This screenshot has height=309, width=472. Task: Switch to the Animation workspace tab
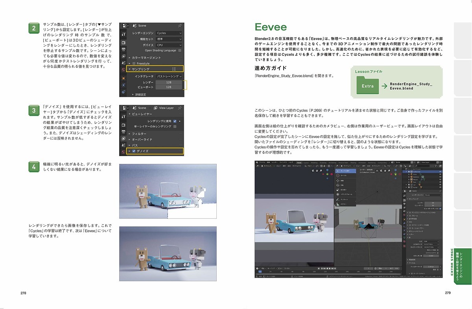click(x=362, y=163)
